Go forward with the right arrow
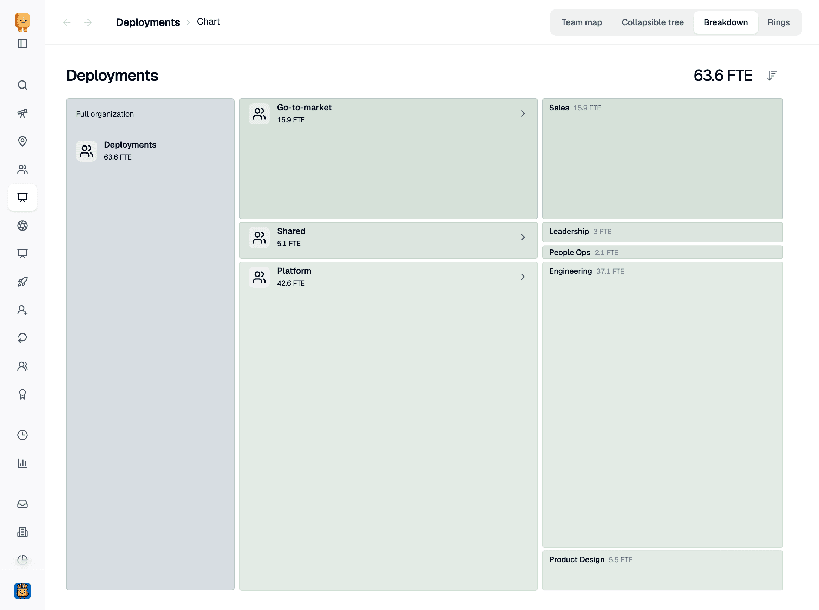Viewport: 819px width, 610px height. click(88, 22)
